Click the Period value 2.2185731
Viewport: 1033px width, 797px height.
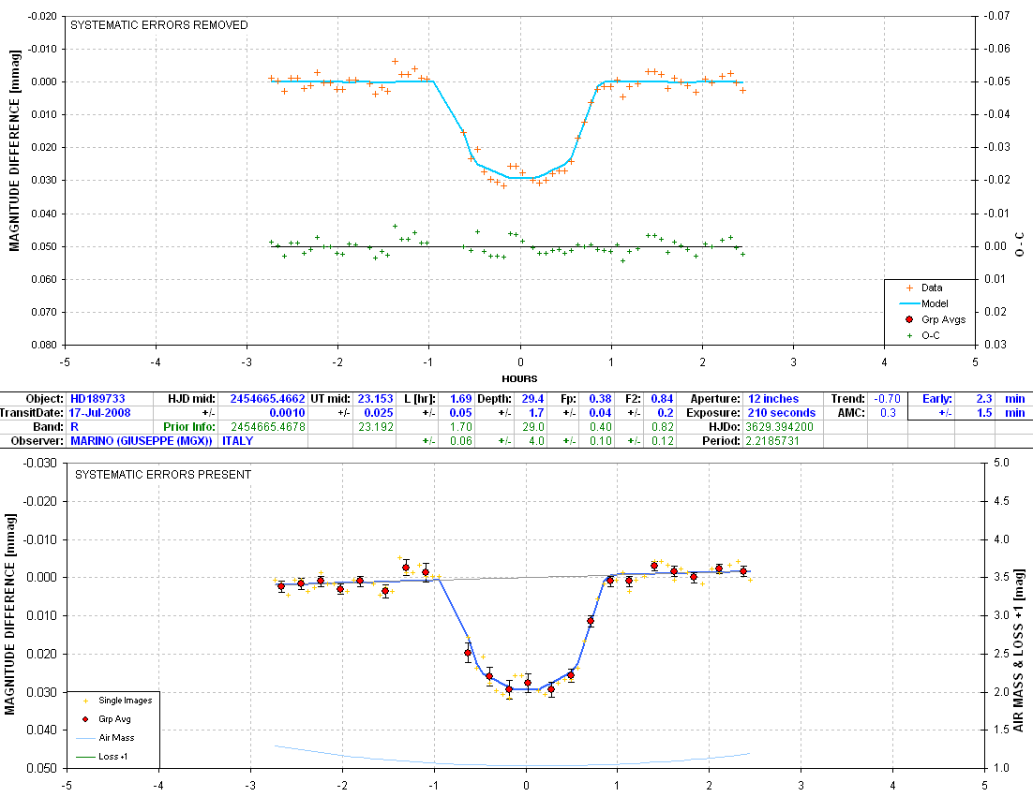[772, 441]
